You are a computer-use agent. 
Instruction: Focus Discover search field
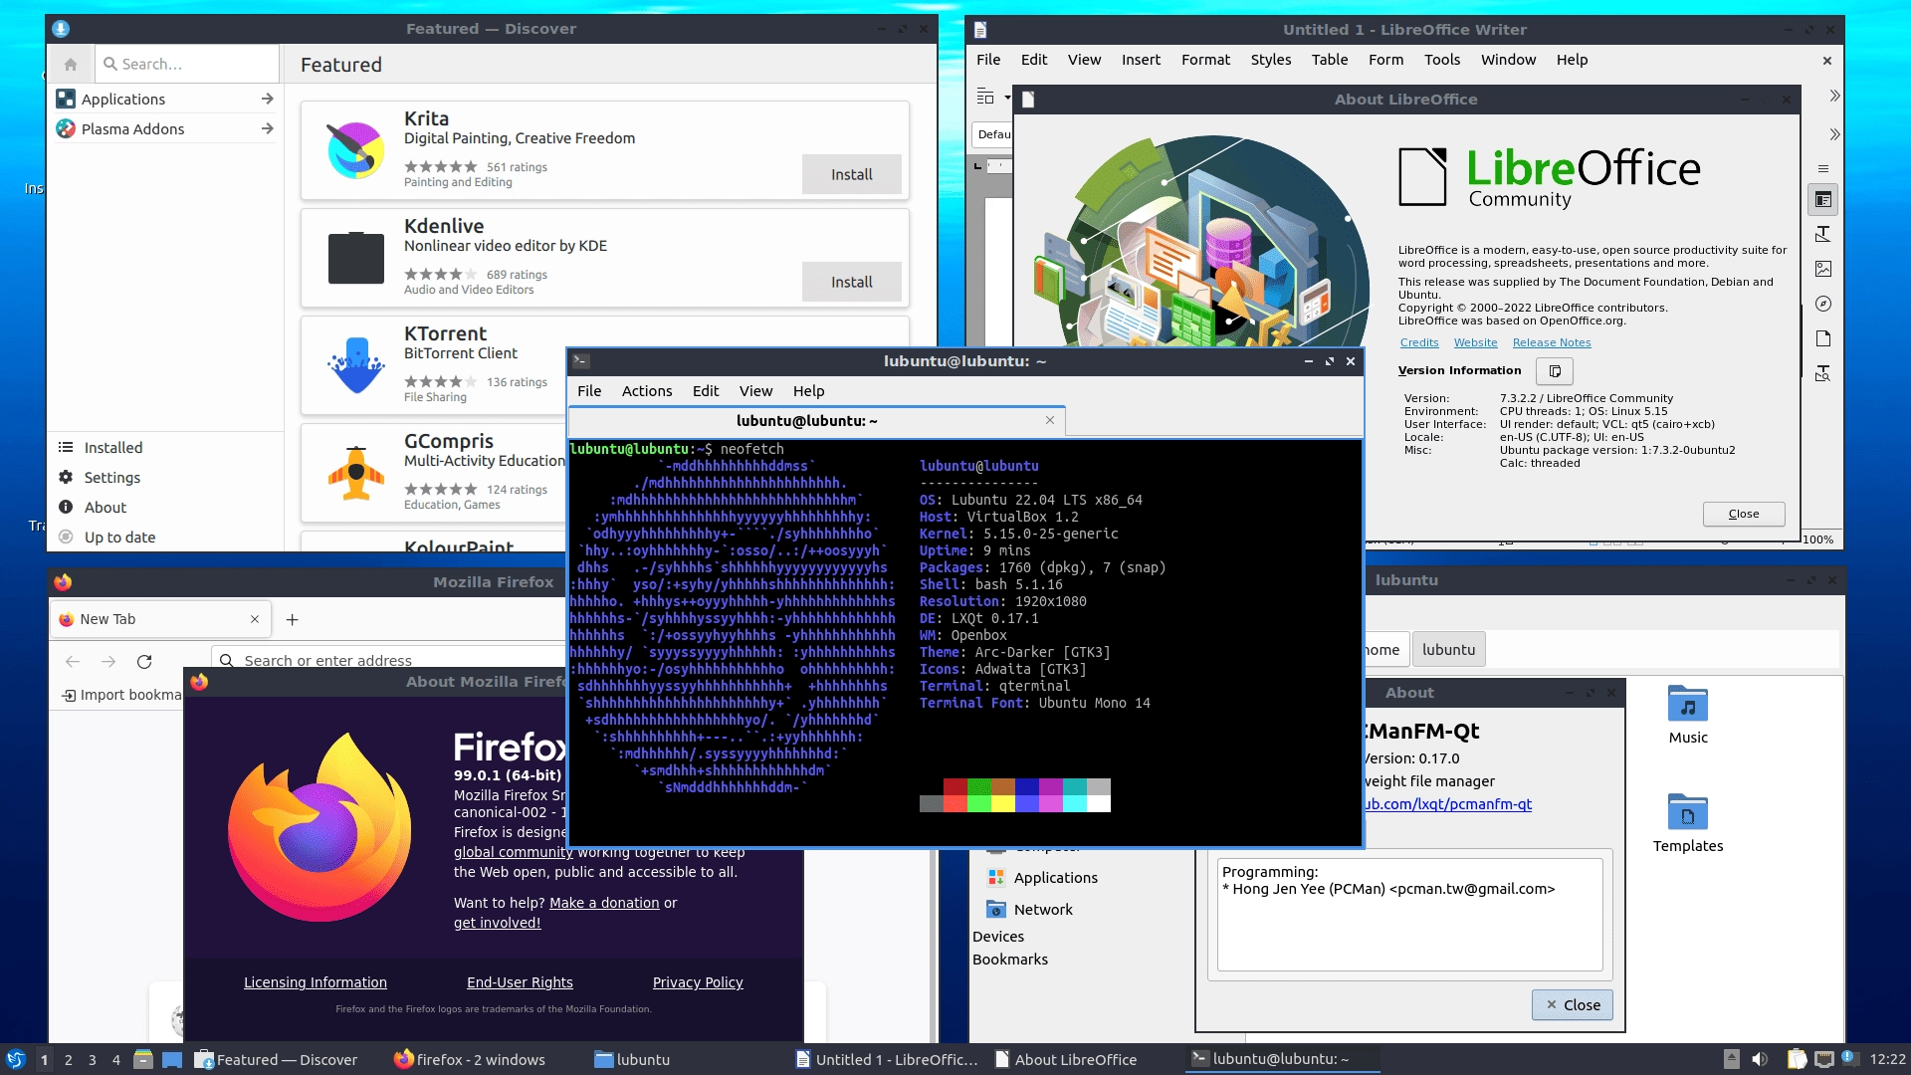tap(187, 64)
